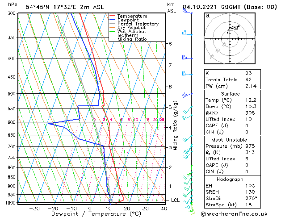Image resolution: width=281 pixels, height=217 pixels.
Task: Click the LCL marker label
Action: pos(176,200)
